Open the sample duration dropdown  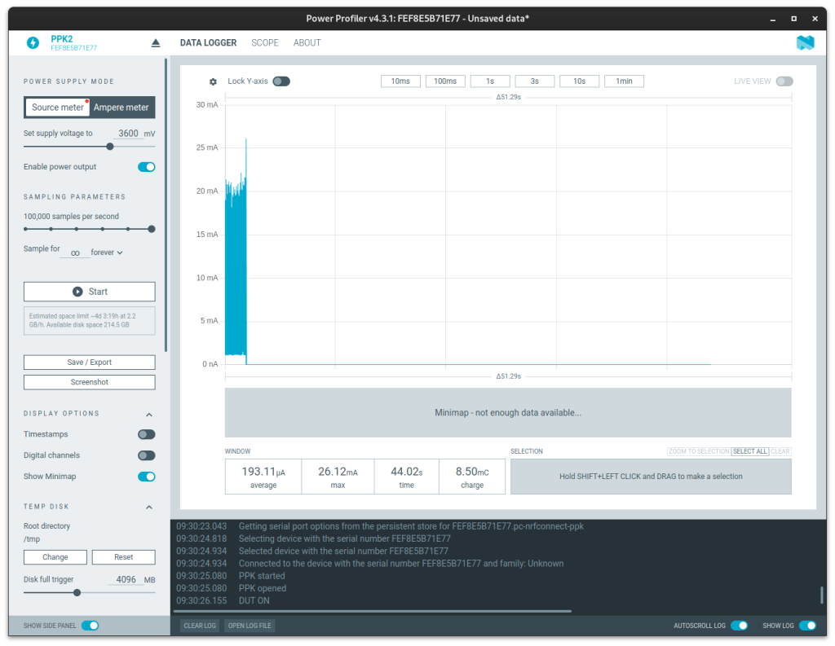pyautogui.click(x=107, y=253)
